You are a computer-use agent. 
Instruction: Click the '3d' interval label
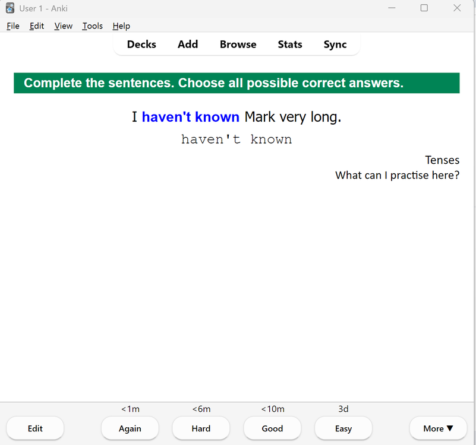(x=343, y=409)
